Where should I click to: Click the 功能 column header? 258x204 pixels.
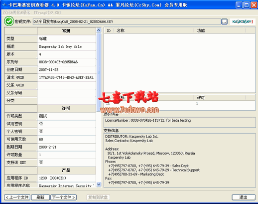tap(220, 30)
